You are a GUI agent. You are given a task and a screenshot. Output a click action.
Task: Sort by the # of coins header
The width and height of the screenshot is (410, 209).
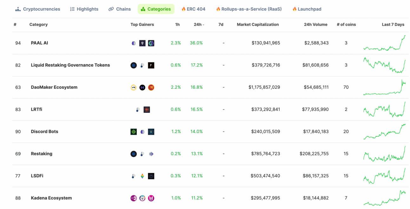(x=346, y=24)
